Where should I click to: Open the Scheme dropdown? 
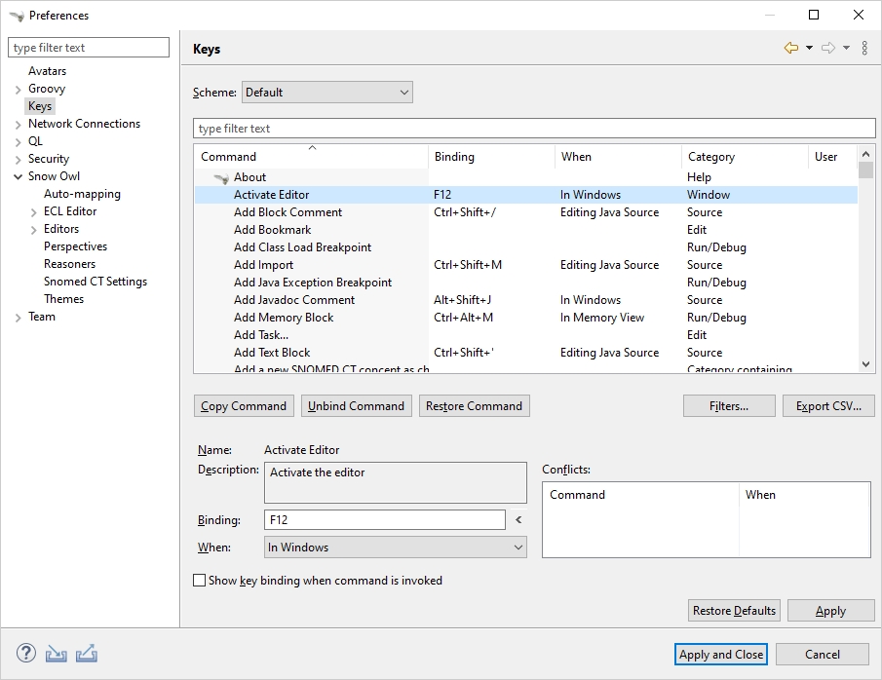(326, 93)
